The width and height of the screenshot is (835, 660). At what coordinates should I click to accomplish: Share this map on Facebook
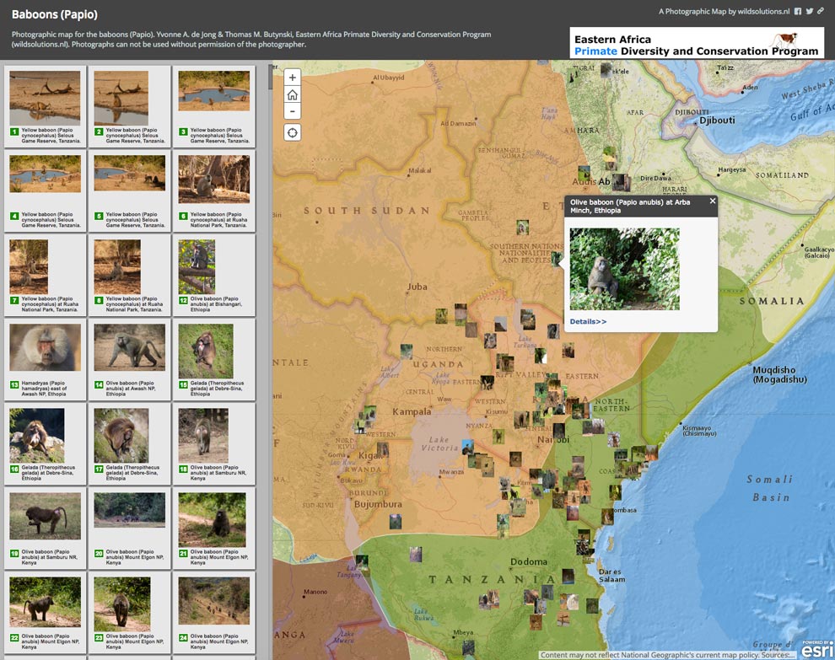click(798, 12)
